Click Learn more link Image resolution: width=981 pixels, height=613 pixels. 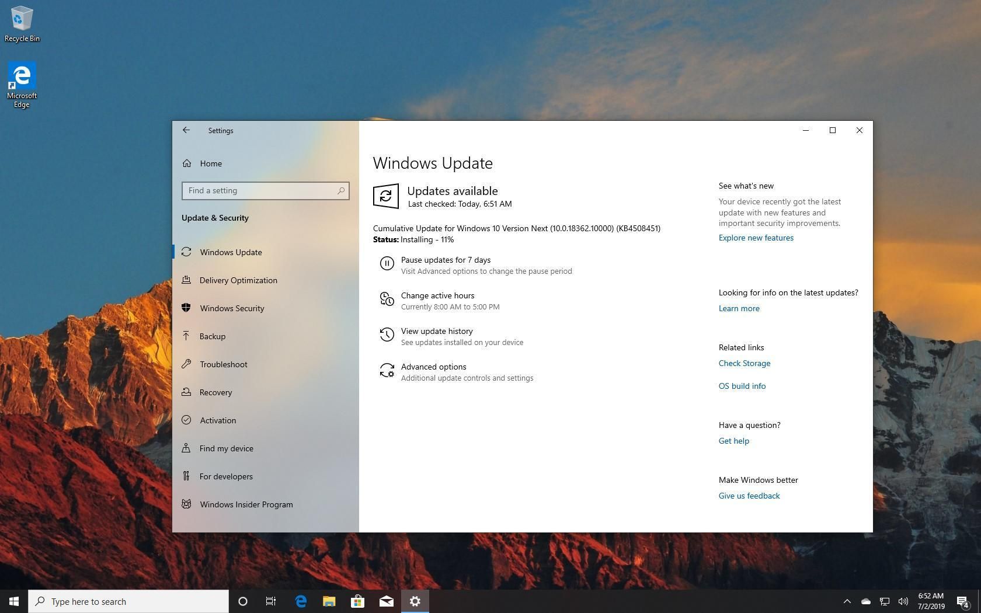739,308
